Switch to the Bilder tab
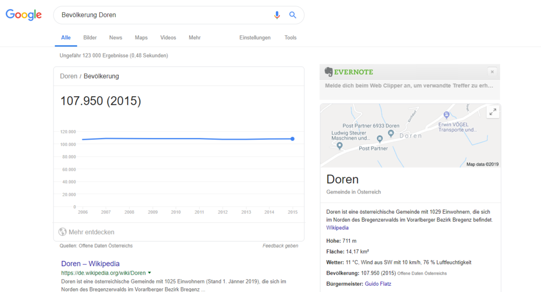The height and width of the screenshot is (292, 541). [x=90, y=38]
